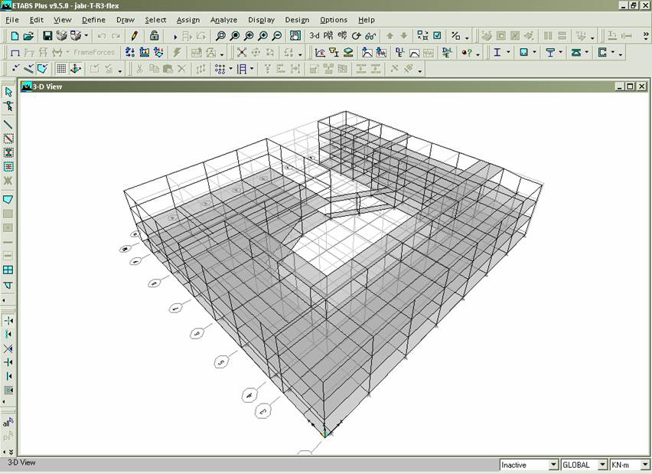
Task: Toggle object shrink in the top toolbar
Action: point(423,36)
